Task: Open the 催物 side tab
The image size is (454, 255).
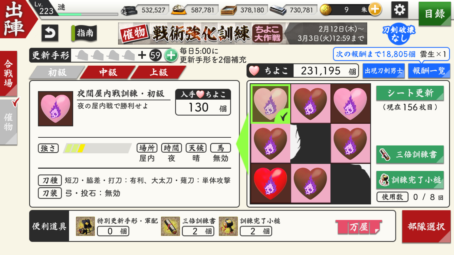Action: (x=9, y=122)
